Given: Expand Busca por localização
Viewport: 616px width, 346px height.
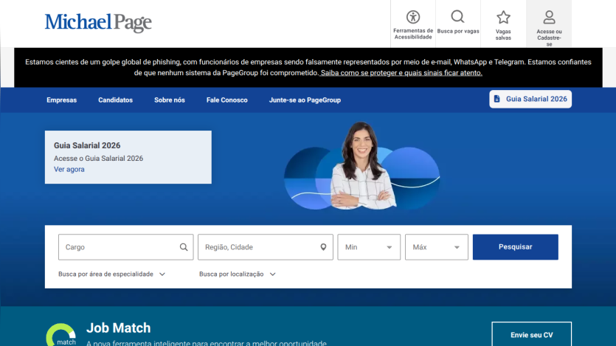Looking at the screenshot, I should (x=238, y=274).
